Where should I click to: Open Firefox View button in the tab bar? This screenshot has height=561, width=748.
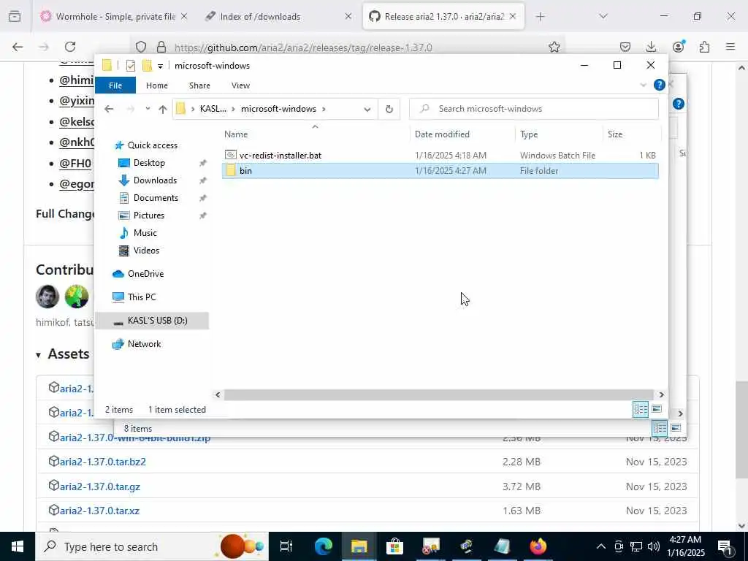pyautogui.click(x=15, y=17)
